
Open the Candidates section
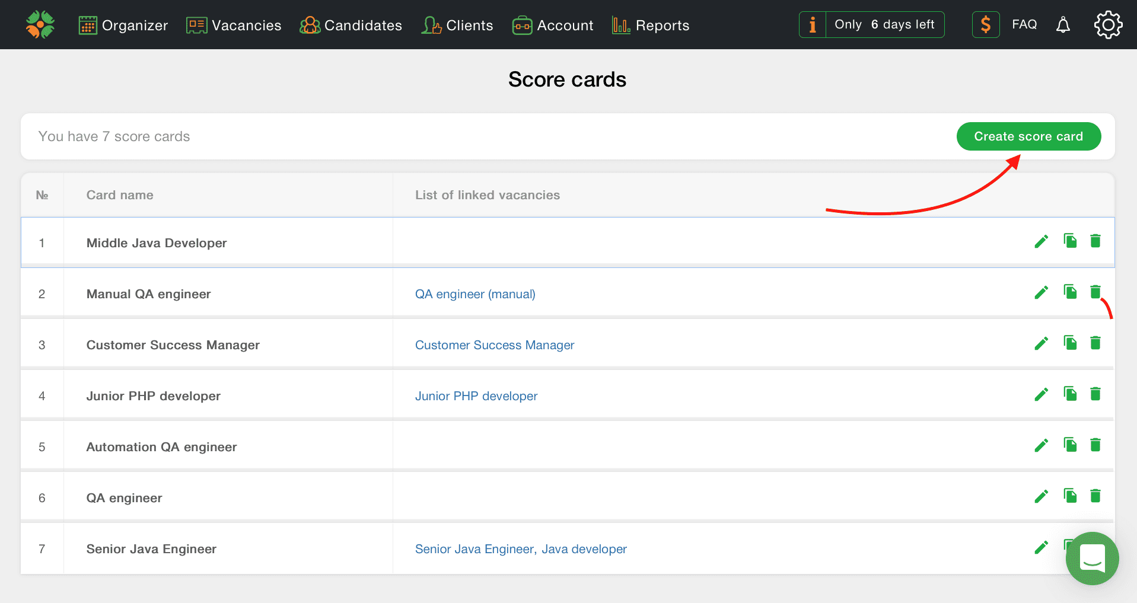pyautogui.click(x=351, y=25)
